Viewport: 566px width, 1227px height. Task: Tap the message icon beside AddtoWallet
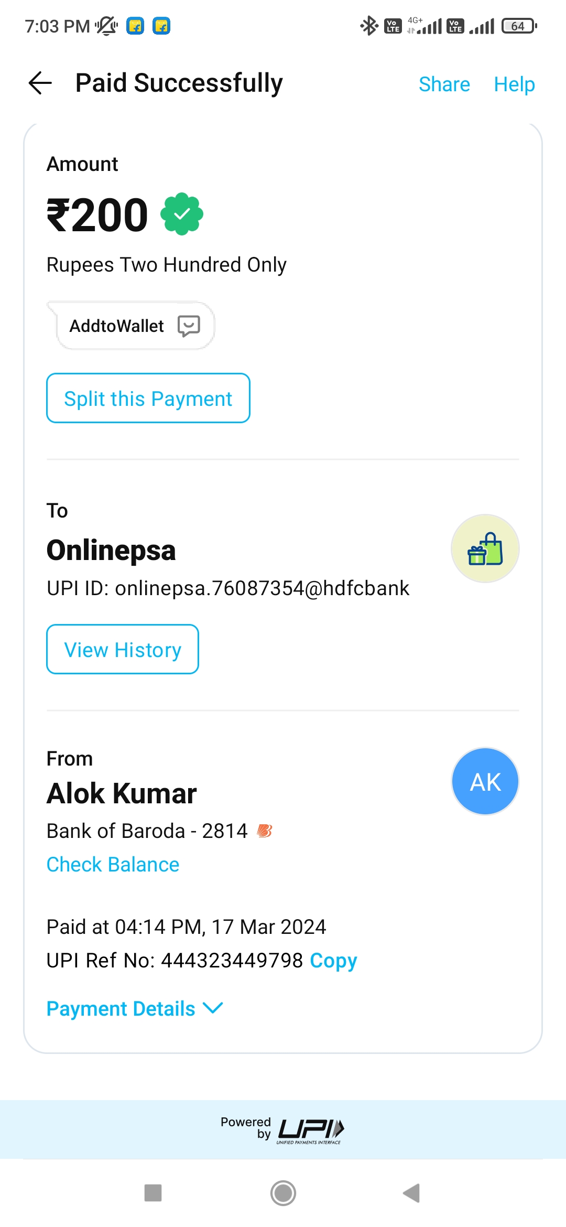pos(189,326)
